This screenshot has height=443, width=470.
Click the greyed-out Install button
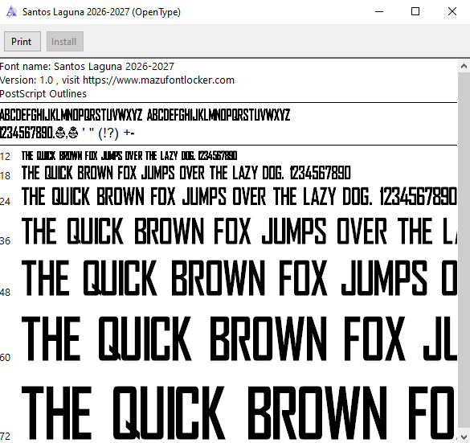(x=65, y=41)
